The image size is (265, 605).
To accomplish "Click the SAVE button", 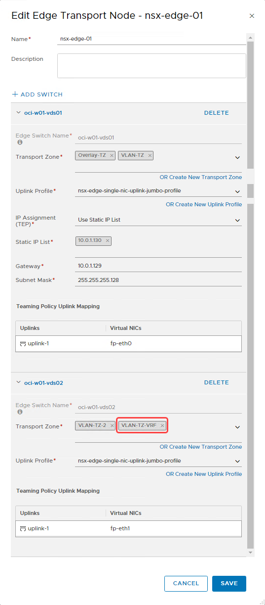I will [x=229, y=584].
